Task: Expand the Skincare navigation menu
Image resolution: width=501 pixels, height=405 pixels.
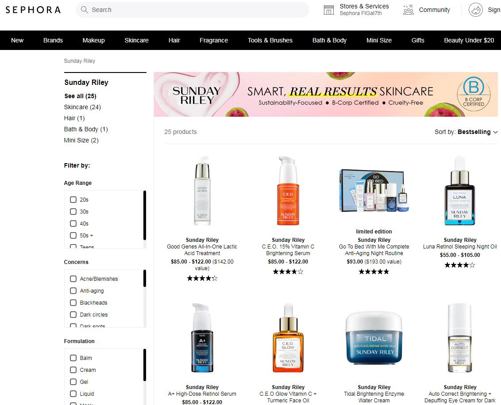Action: pyautogui.click(x=136, y=40)
